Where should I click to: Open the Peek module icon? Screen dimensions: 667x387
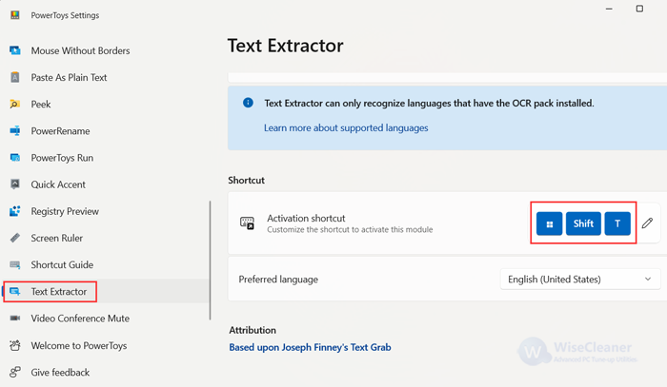tap(15, 104)
